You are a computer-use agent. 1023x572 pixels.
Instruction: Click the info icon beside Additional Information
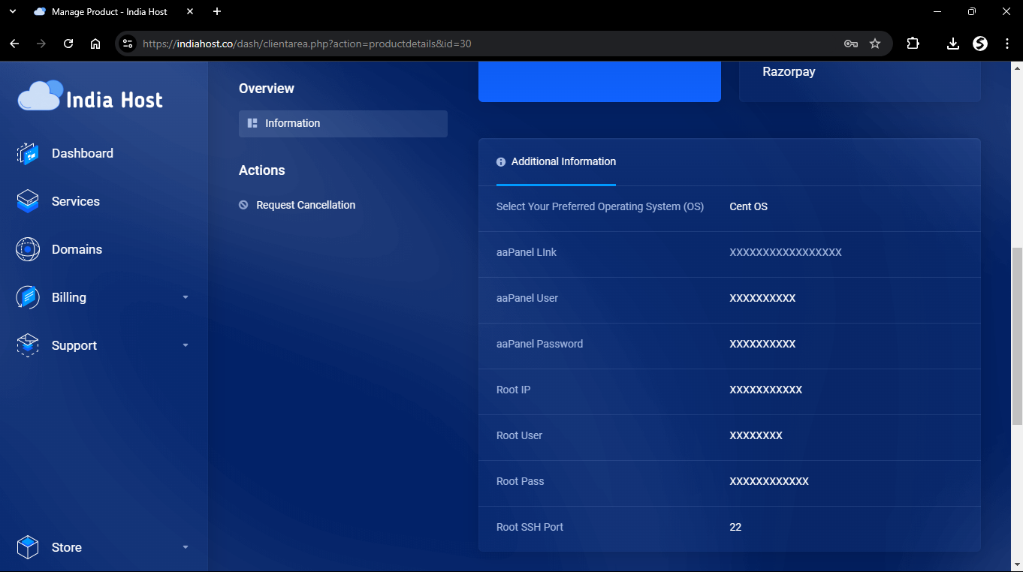click(500, 161)
